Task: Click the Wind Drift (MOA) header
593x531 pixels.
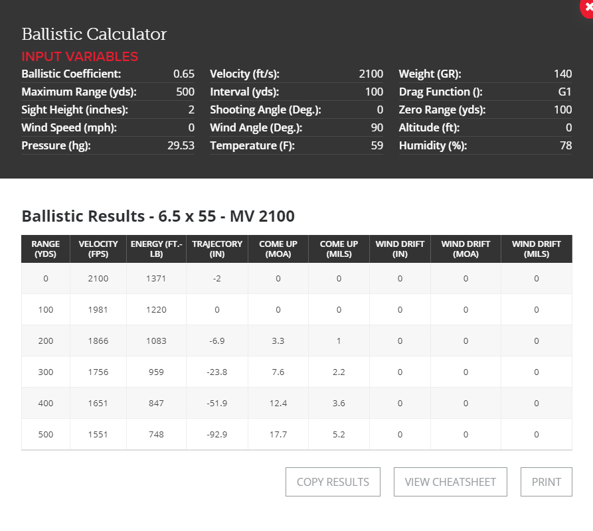Action: 466,249
